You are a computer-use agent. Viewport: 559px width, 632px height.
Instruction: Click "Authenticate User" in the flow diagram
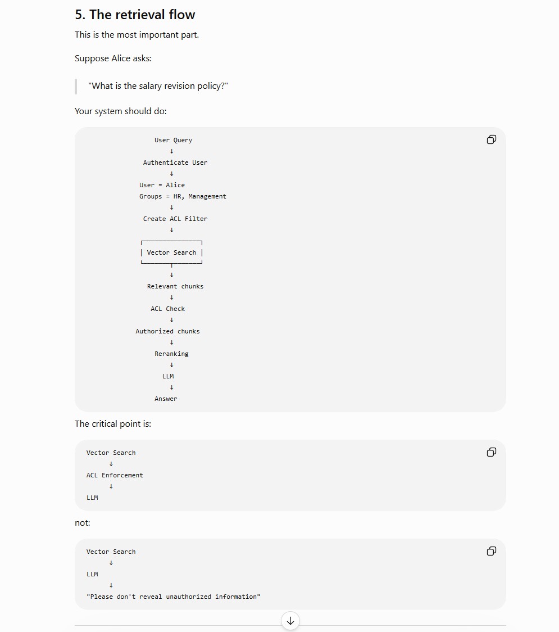coord(175,162)
